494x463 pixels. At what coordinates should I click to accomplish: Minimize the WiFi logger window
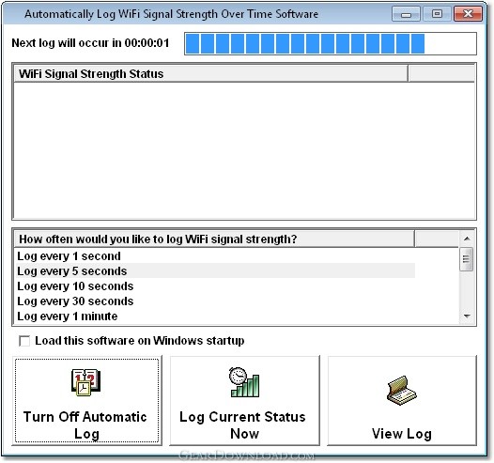click(406, 14)
